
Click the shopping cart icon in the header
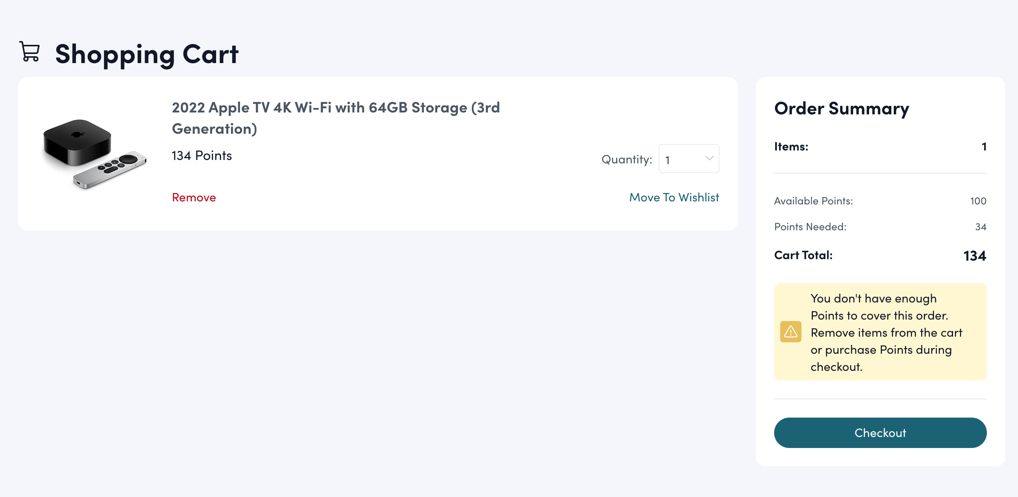(x=29, y=52)
